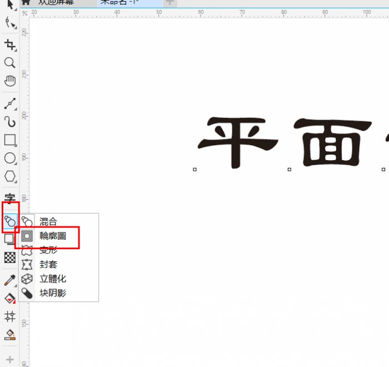
Task: Select the Rectangle tool
Action: tap(9, 140)
